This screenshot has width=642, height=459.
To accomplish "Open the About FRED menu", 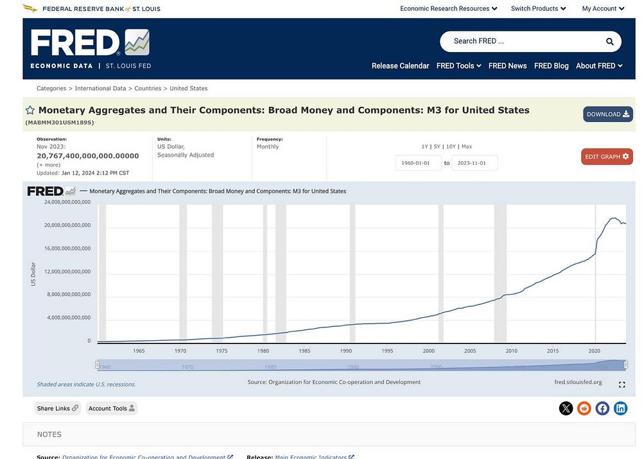I will pos(599,66).
